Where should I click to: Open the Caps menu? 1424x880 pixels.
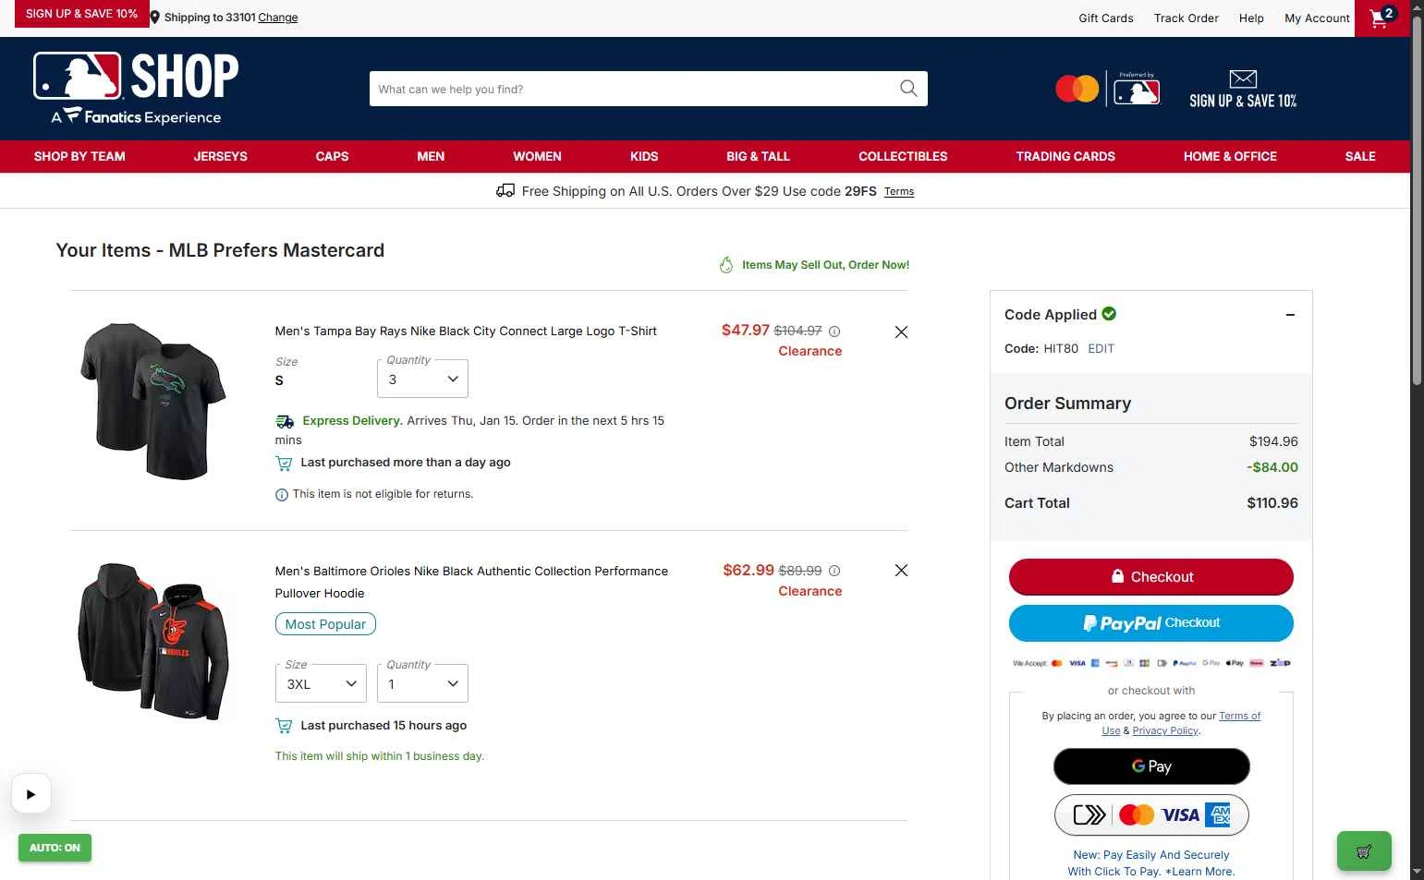click(x=332, y=156)
